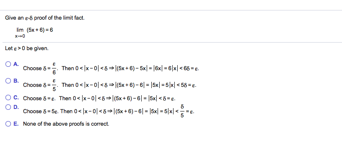Choose the radio button for option C

tap(8, 98)
